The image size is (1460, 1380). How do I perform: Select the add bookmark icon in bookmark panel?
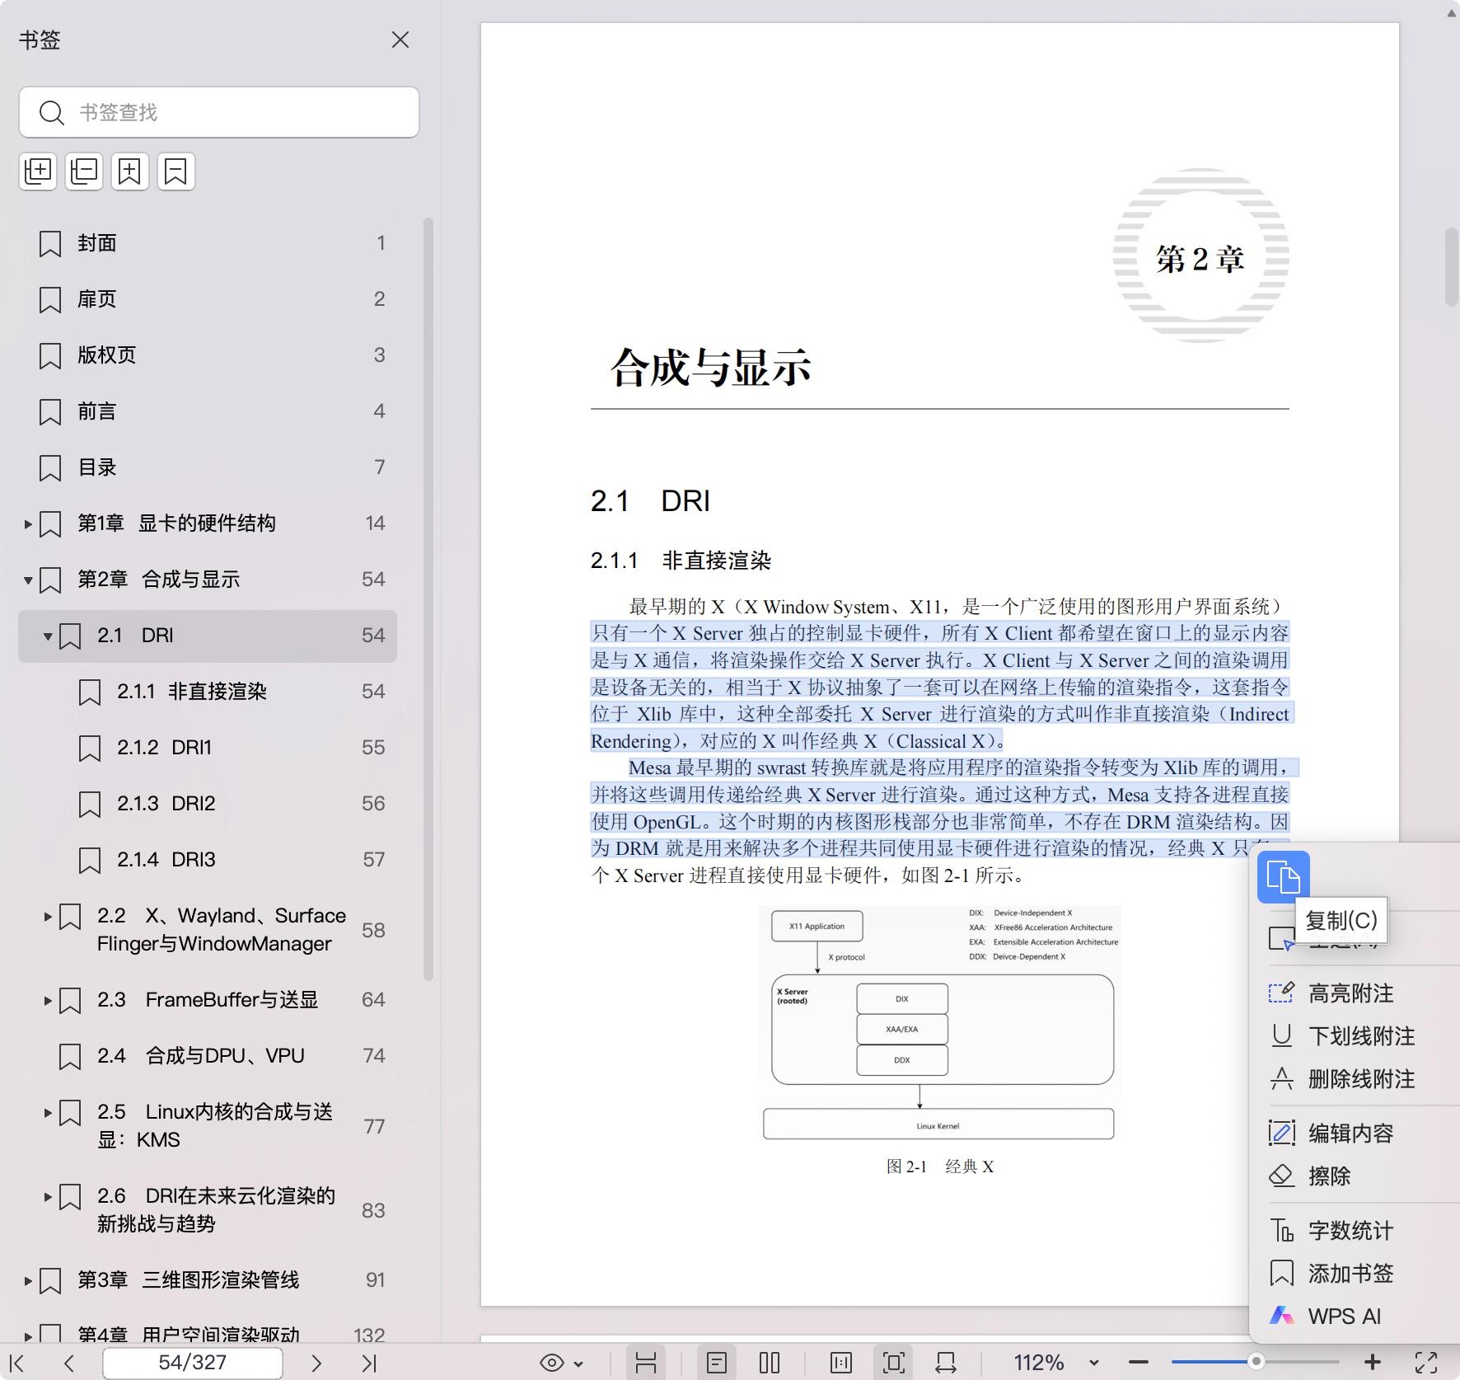pyautogui.click(x=129, y=171)
